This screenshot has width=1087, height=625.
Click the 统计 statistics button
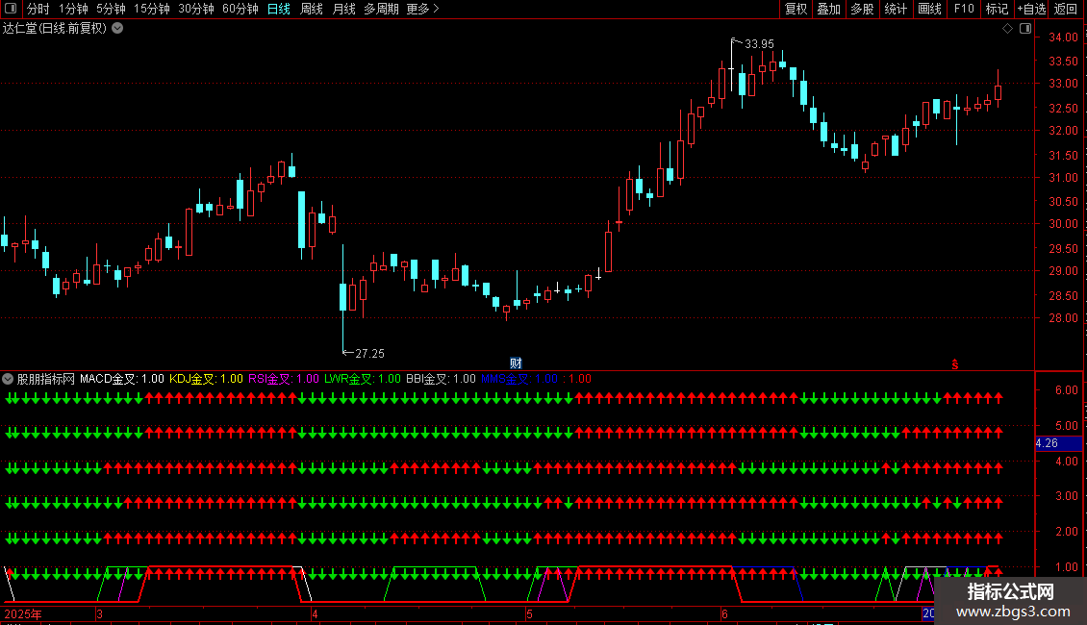click(896, 9)
